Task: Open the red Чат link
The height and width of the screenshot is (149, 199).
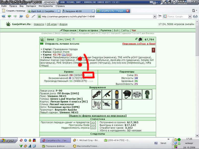Action: click(134, 30)
